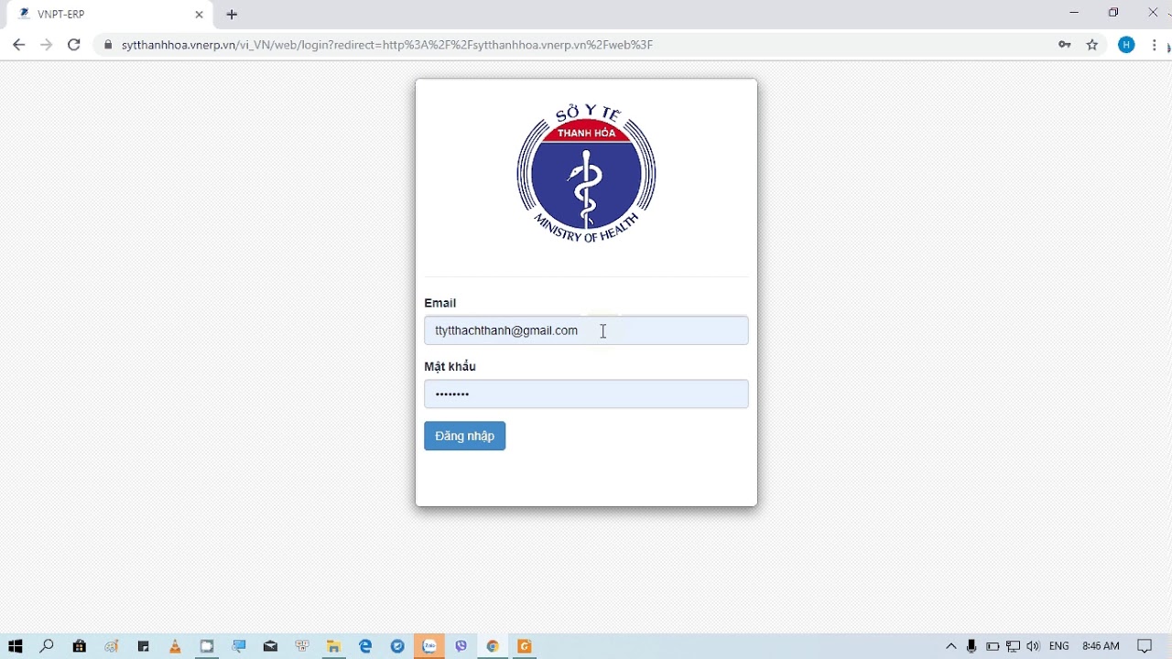Screen dimensions: 1172x659
Task: Open Viber from the taskbar
Action: coord(461,646)
